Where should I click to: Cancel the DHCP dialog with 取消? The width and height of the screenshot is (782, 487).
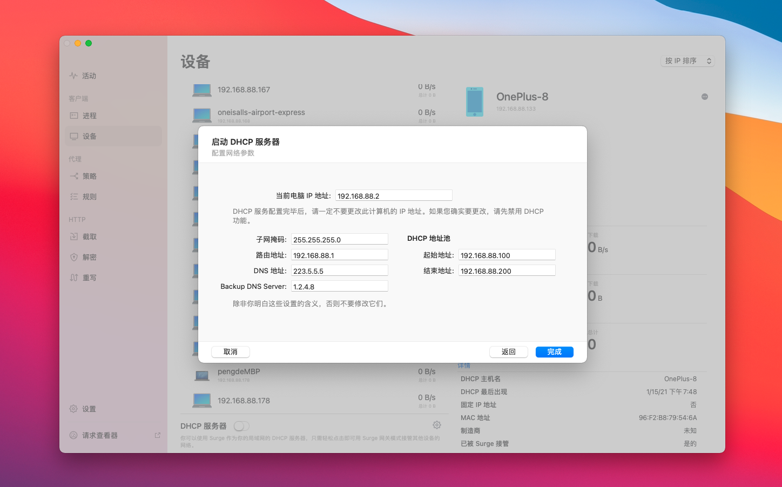coord(231,351)
